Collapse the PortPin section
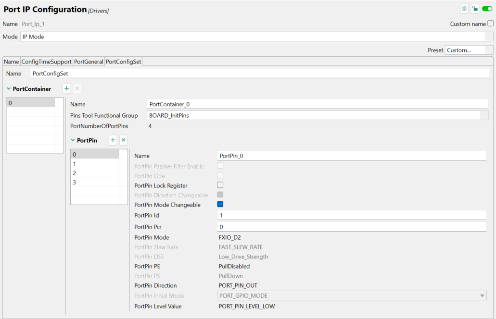496x319 pixels. pos(73,140)
